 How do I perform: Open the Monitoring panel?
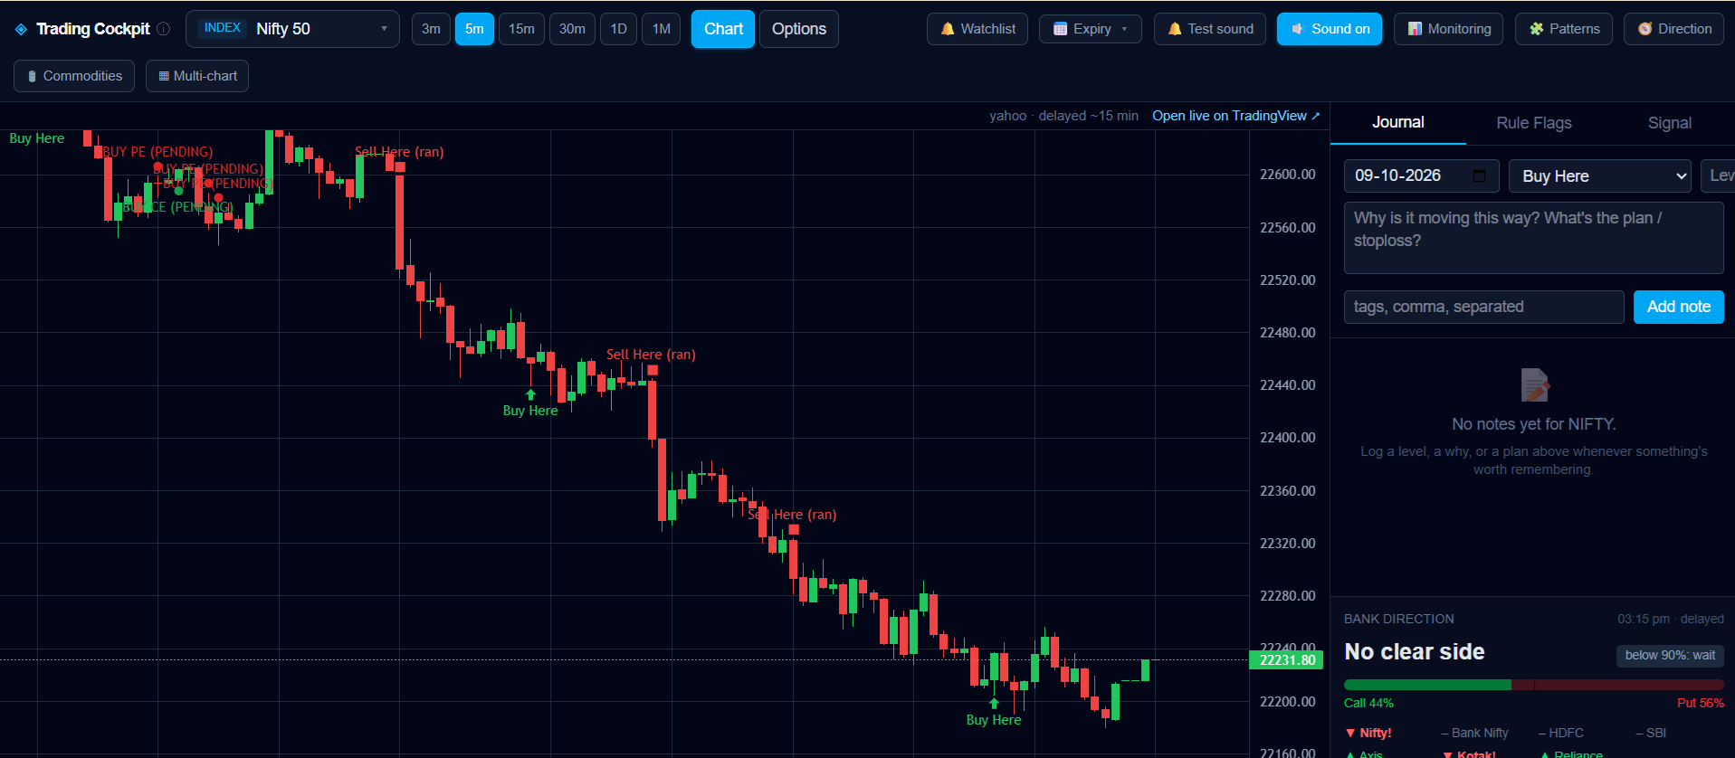1449,29
